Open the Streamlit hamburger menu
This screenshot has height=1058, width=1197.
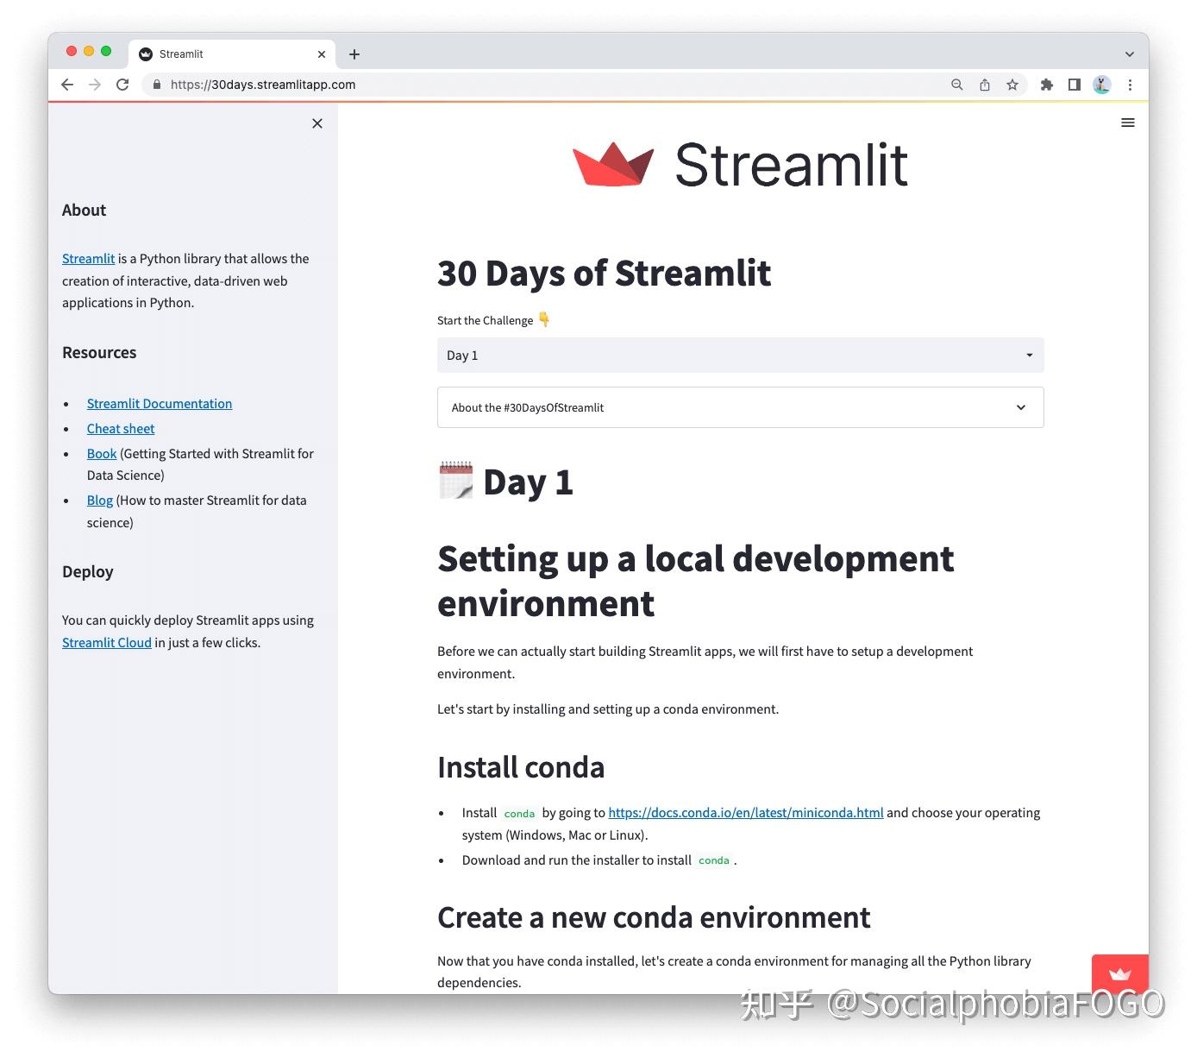coord(1127,123)
